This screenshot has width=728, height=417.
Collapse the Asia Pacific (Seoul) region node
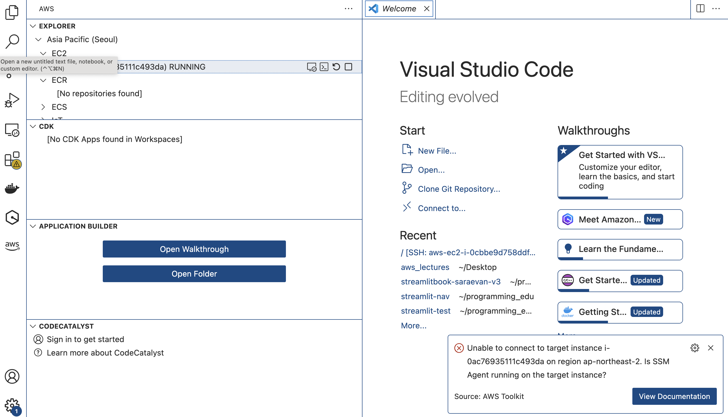[38, 39]
